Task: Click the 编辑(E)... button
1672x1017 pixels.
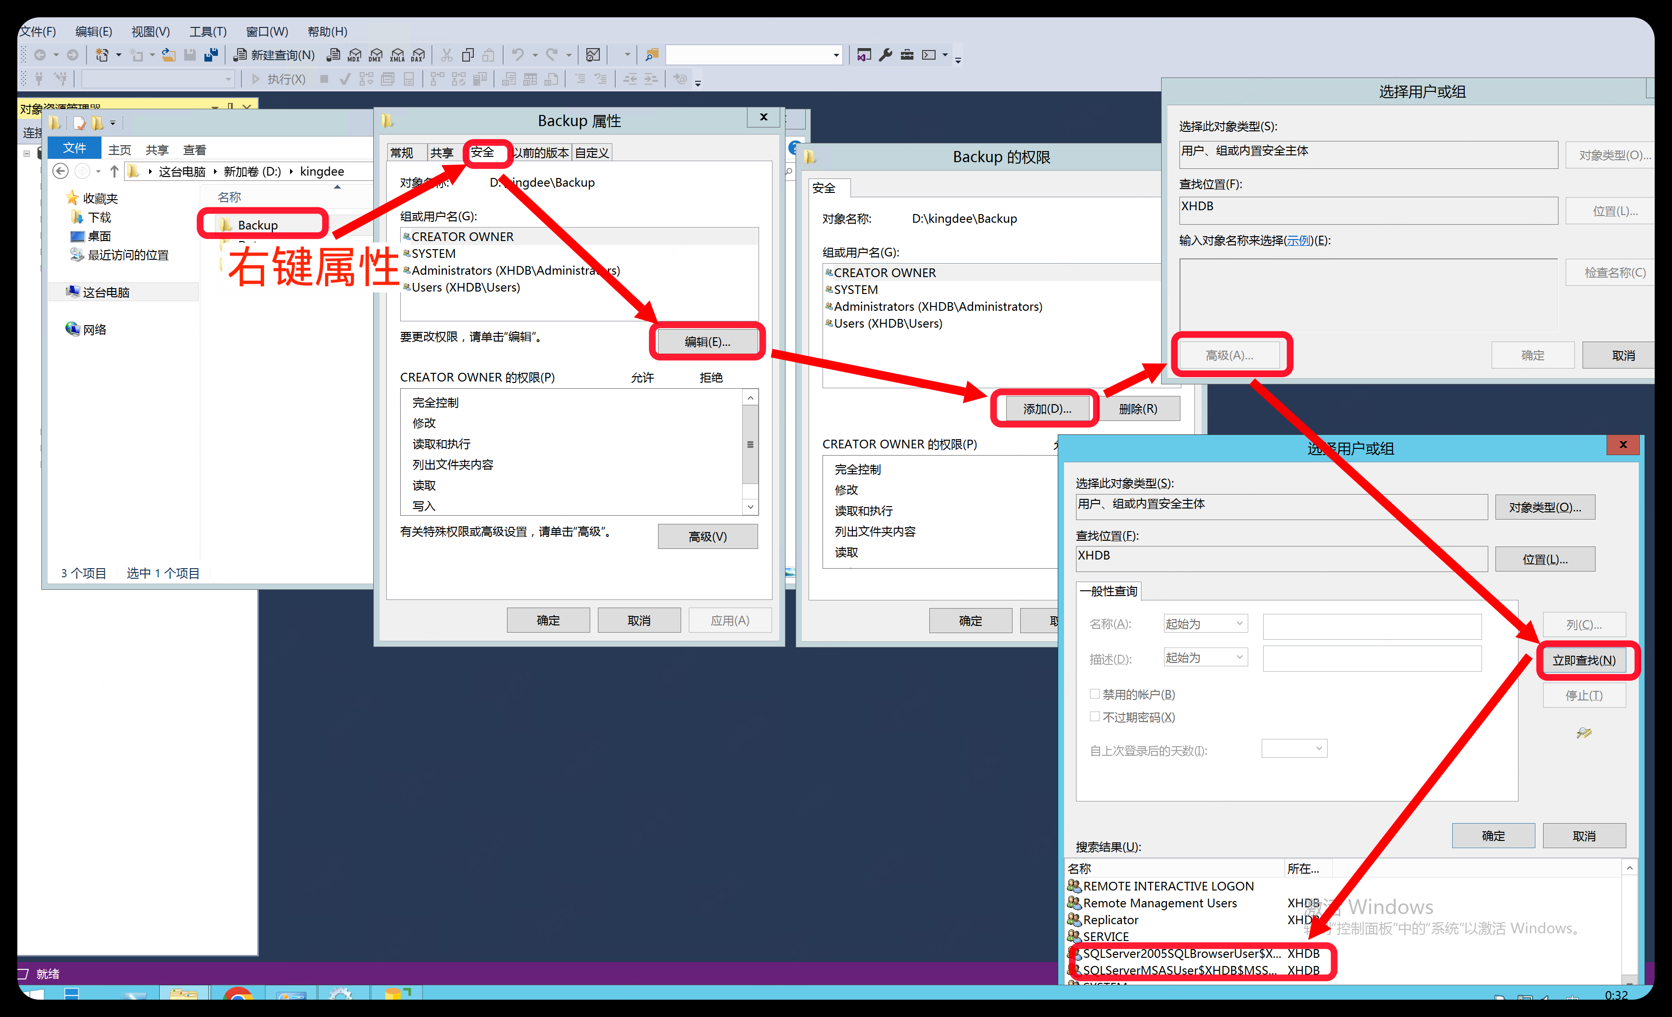Action: 707,341
